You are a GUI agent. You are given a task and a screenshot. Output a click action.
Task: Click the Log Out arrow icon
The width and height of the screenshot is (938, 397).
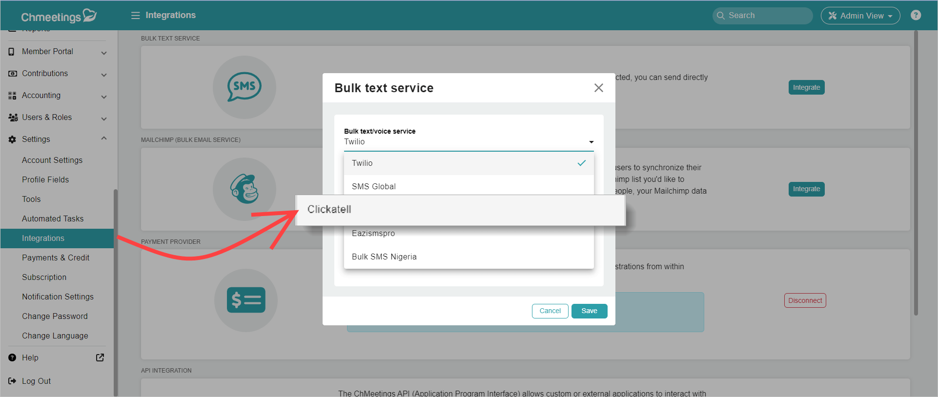tap(12, 381)
